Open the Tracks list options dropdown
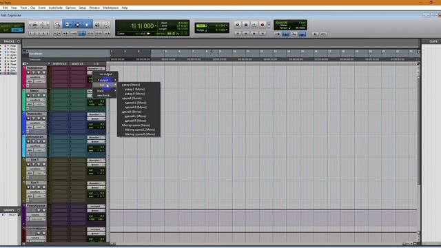 click(x=19, y=41)
